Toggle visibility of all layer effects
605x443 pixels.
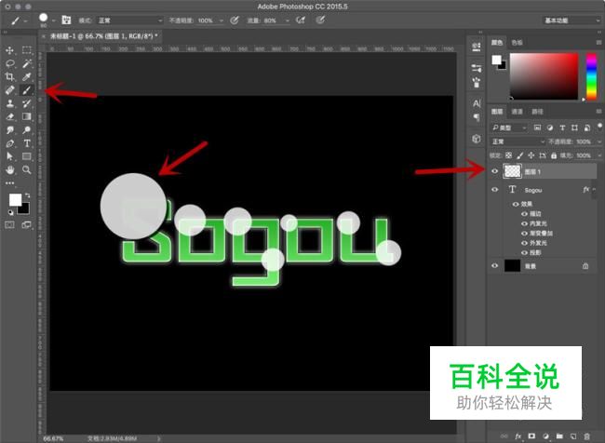click(516, 204)
